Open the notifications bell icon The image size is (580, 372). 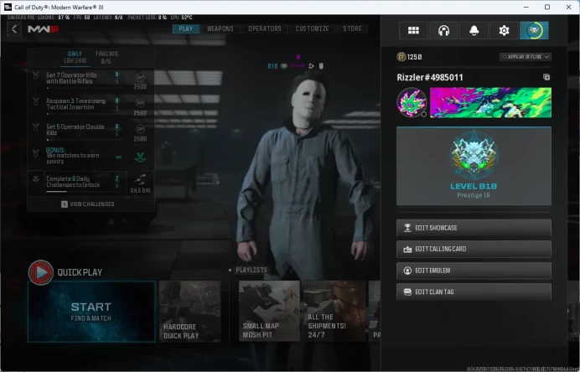coord(474,30)
